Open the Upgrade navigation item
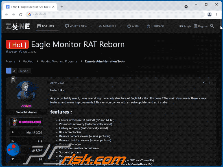 156,26
